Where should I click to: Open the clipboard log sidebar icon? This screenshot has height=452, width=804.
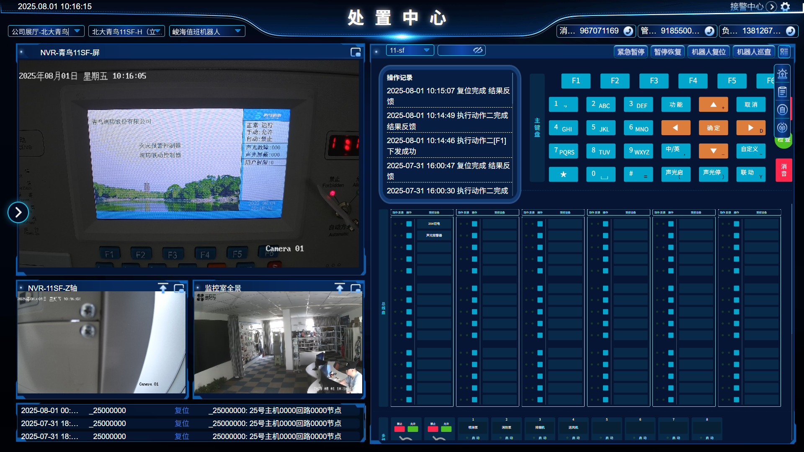tap(782, 92)
